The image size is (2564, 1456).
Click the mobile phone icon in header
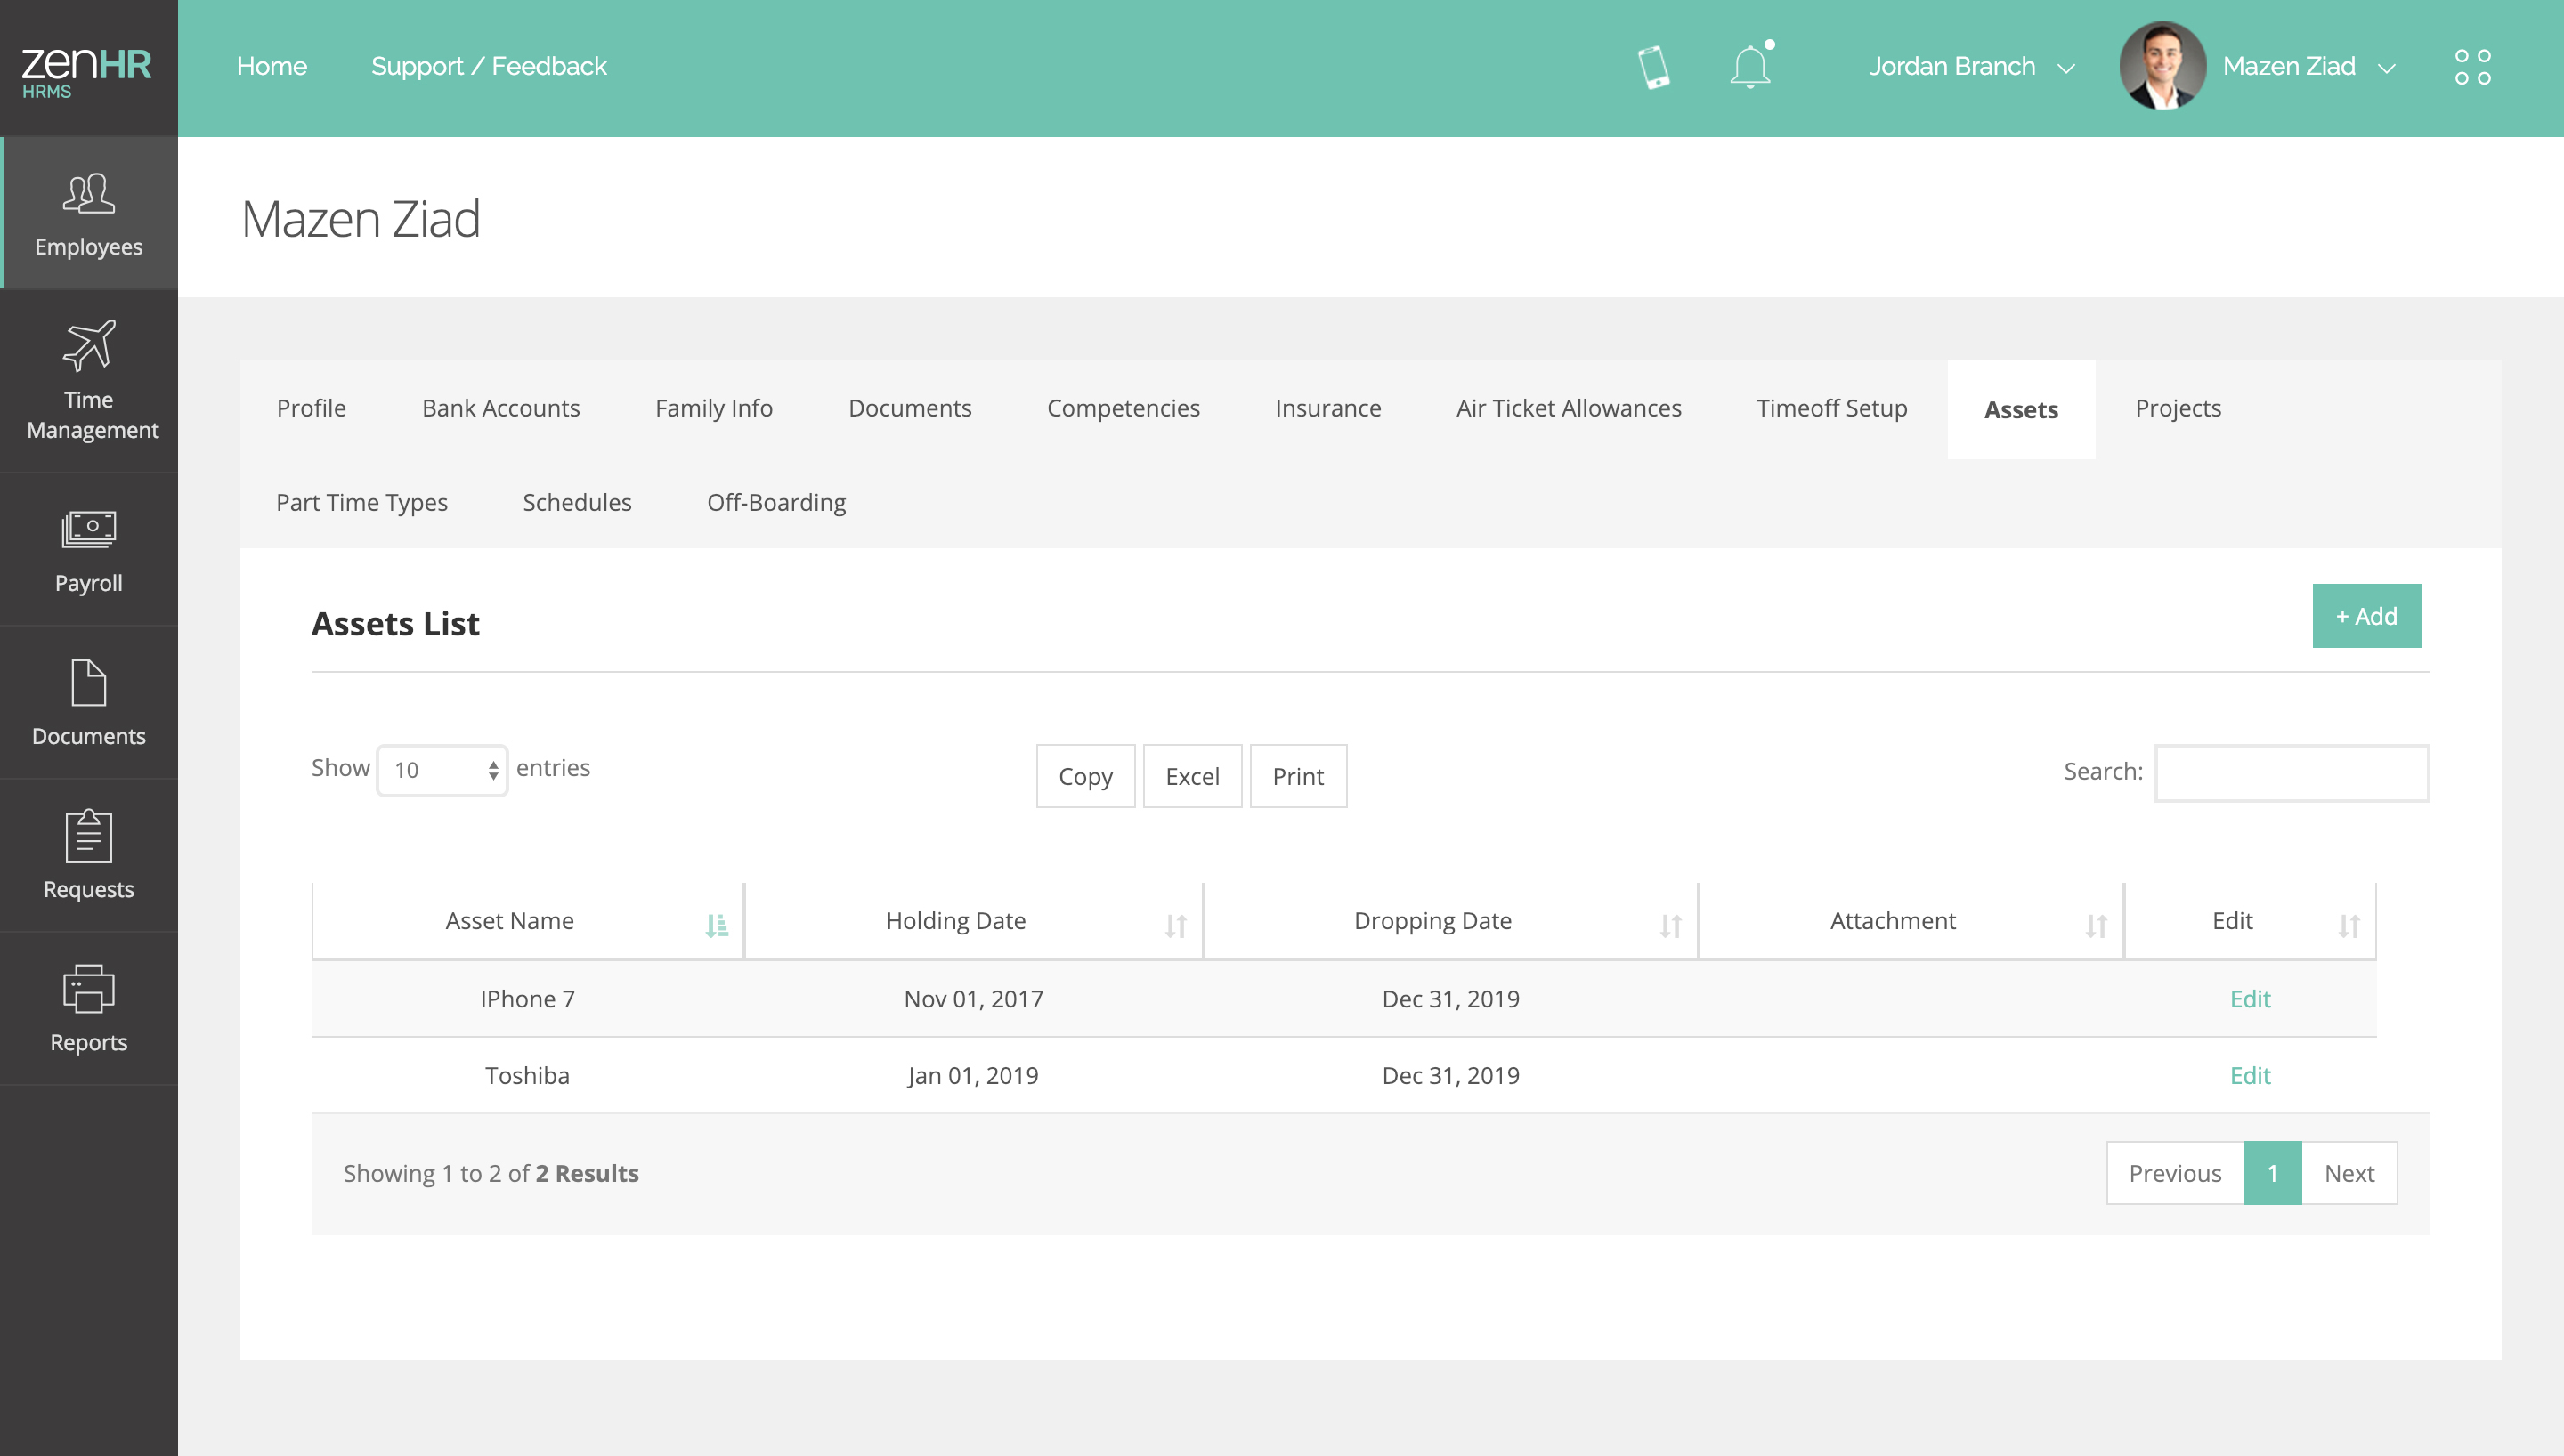coord(1653,67)
